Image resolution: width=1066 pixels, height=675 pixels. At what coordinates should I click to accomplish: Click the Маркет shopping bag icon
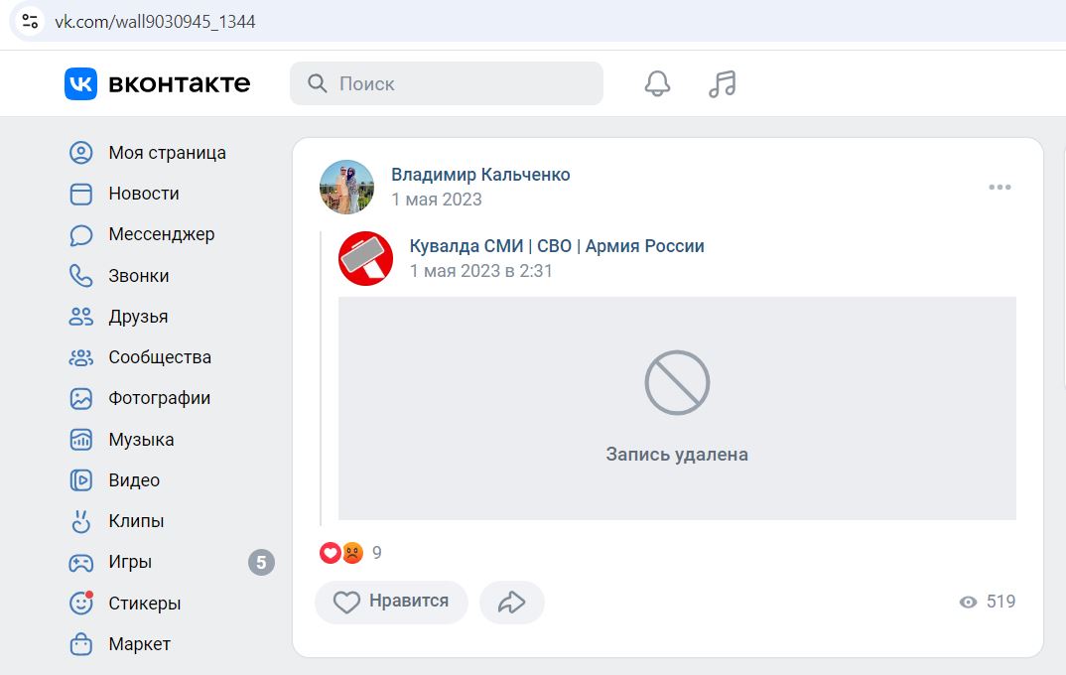coord(81,643)
